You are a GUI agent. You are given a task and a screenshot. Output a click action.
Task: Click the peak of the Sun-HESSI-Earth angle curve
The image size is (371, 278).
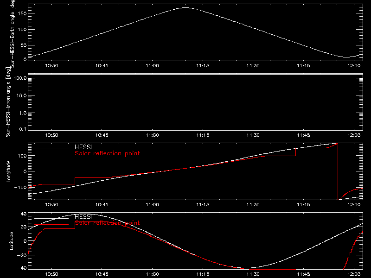[x=185, y=8]
